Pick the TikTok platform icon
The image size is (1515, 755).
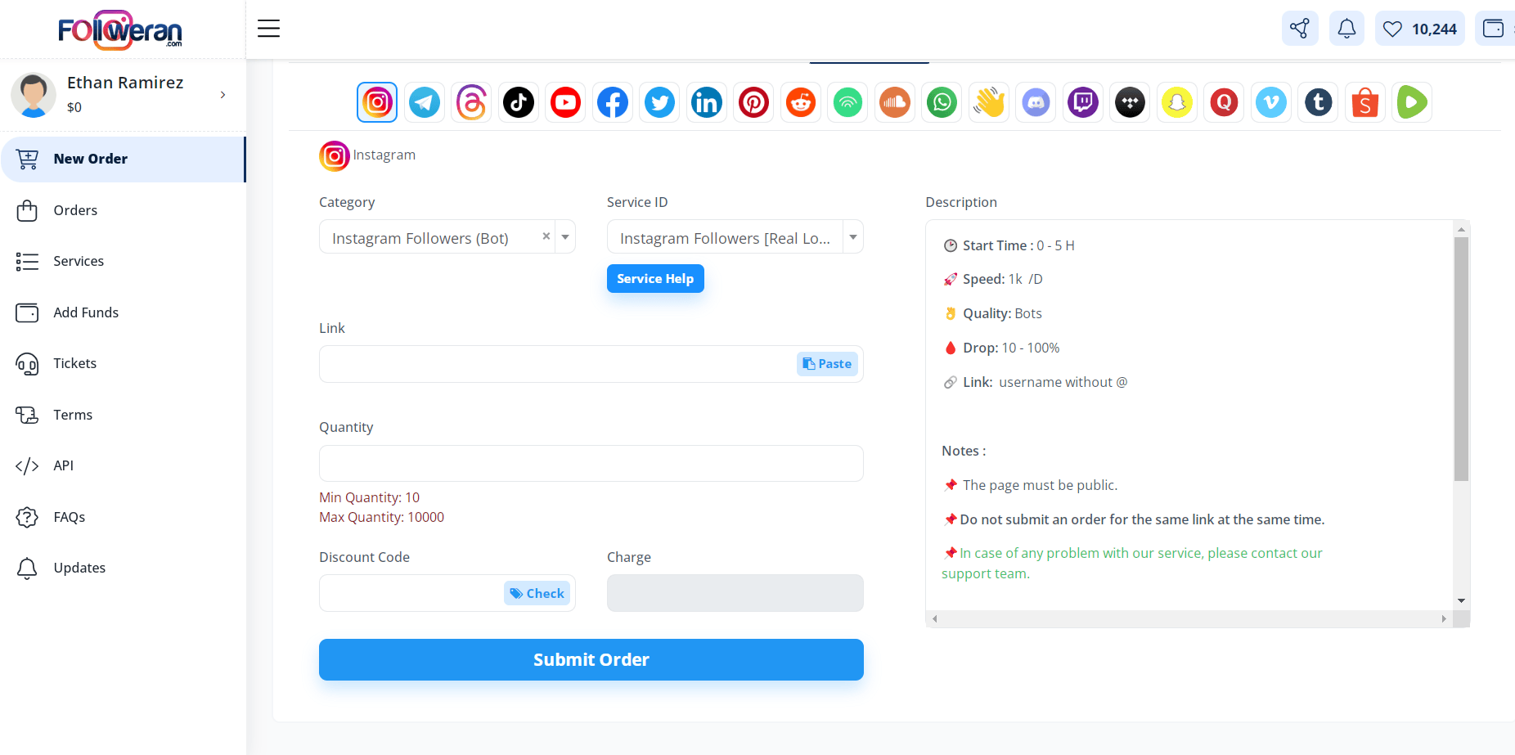coord(519,102)
